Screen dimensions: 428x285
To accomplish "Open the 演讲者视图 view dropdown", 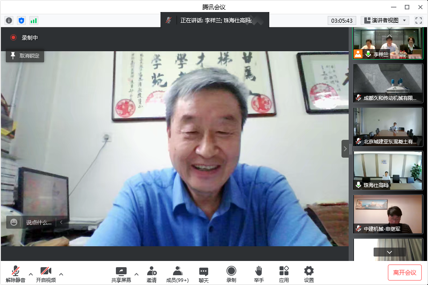I will coord(385,20).
